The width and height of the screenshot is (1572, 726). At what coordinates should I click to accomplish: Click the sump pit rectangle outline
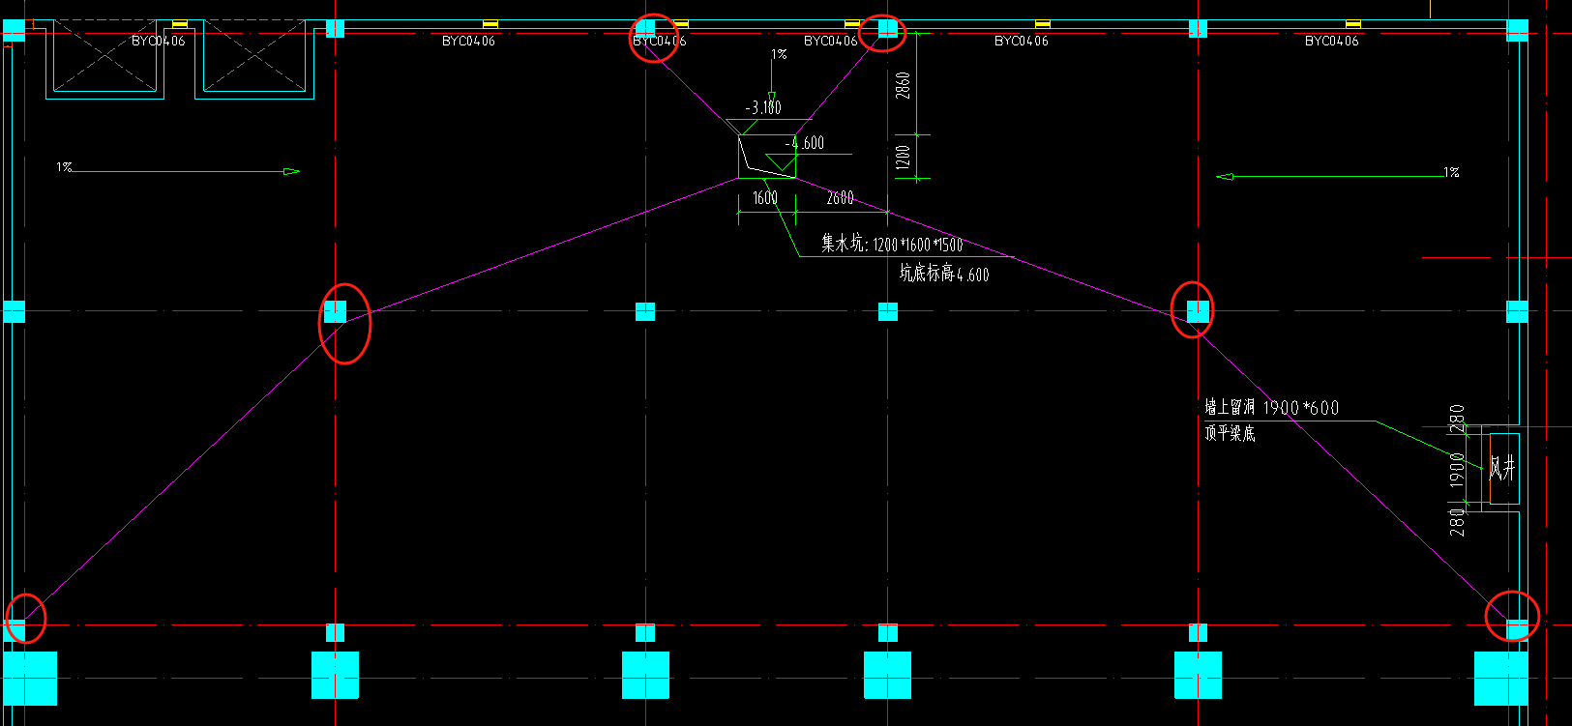click(x=767, y=157)
